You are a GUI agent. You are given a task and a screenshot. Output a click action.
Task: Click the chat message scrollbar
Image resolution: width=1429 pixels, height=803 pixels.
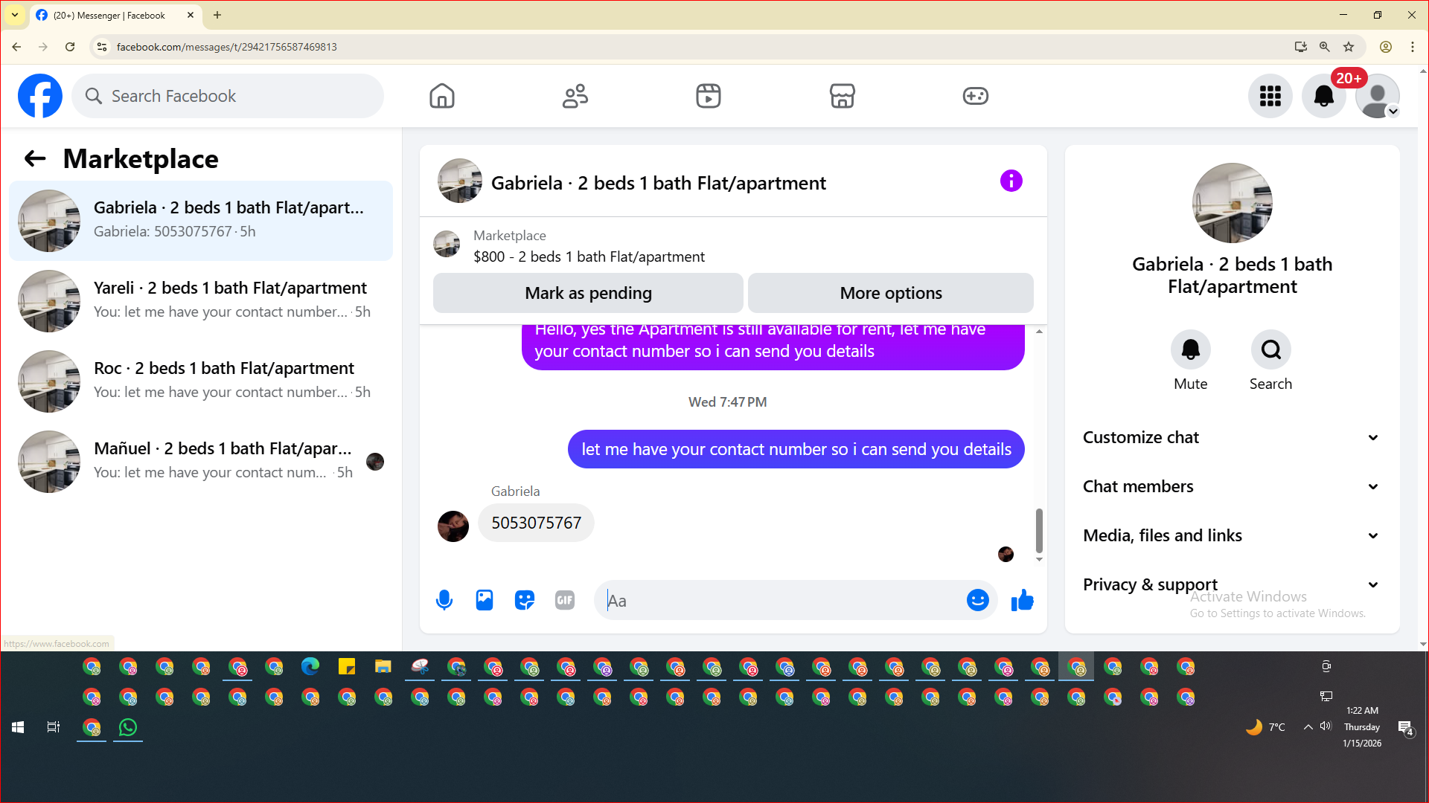1039,529
